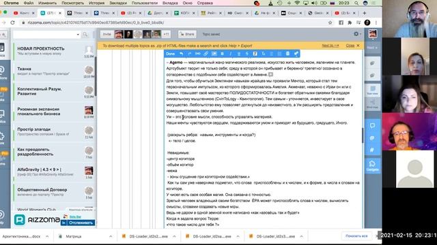This screenshot has width=437, height=245.
Task: Toggle italic formatting in editor toolbar
Action: pyautogui.click(x=231, y=54)
